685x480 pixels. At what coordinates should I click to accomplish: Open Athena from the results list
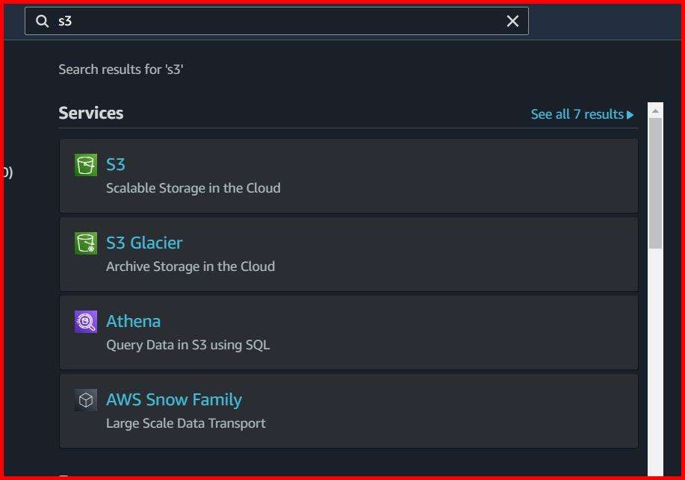pos(133,321)
